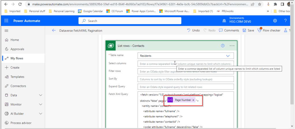Click the Save button
This screenshot has width=295, height=129.
coord(248,30)
